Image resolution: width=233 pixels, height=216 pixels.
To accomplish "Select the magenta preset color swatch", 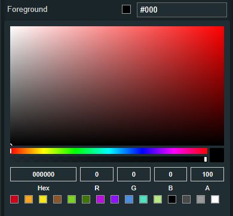I will (100, 199).
